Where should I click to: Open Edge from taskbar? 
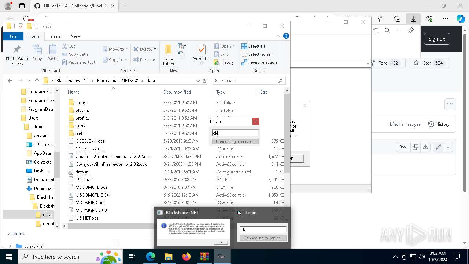pos(150,257)
